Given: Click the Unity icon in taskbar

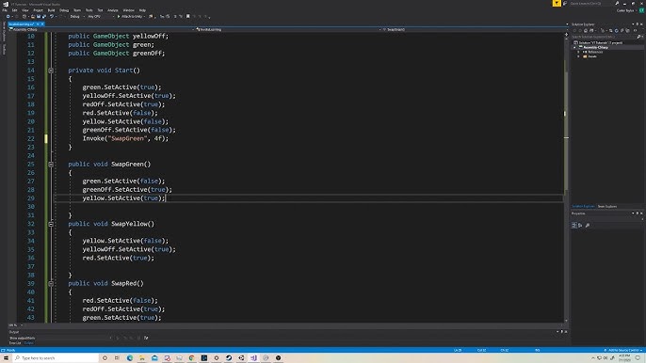Looking at the screenshot, I should coord(241,358).
